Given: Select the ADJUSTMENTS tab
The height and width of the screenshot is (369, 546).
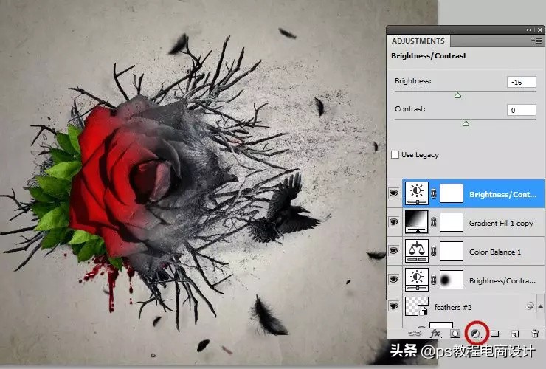Looking at the screenshot, I should point(418,41).
